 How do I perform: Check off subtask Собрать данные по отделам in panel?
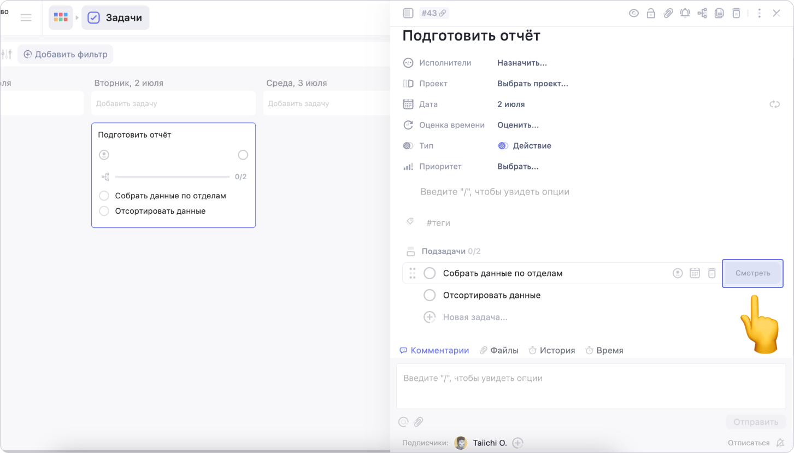[430, 273]
